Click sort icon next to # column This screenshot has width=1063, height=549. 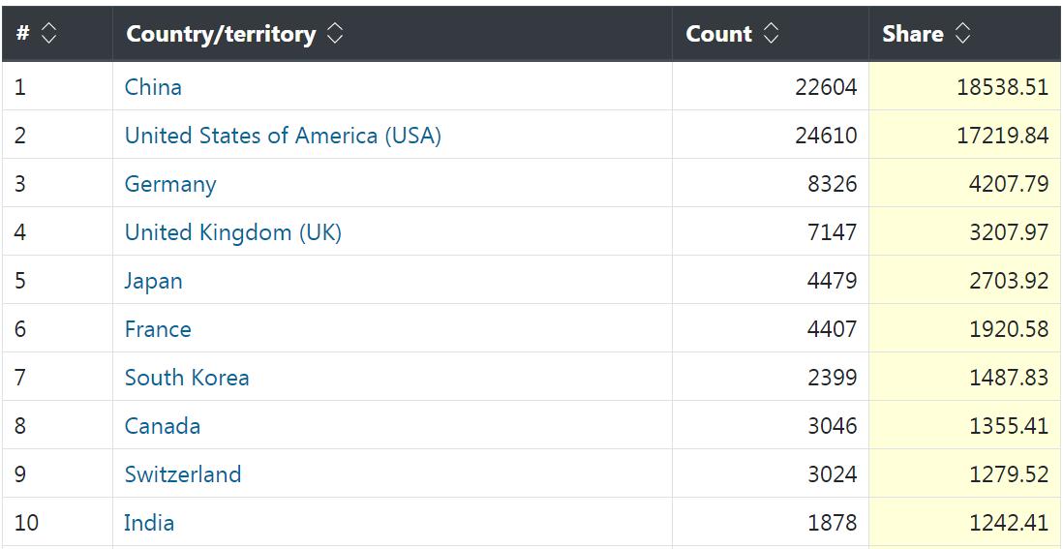48,34
